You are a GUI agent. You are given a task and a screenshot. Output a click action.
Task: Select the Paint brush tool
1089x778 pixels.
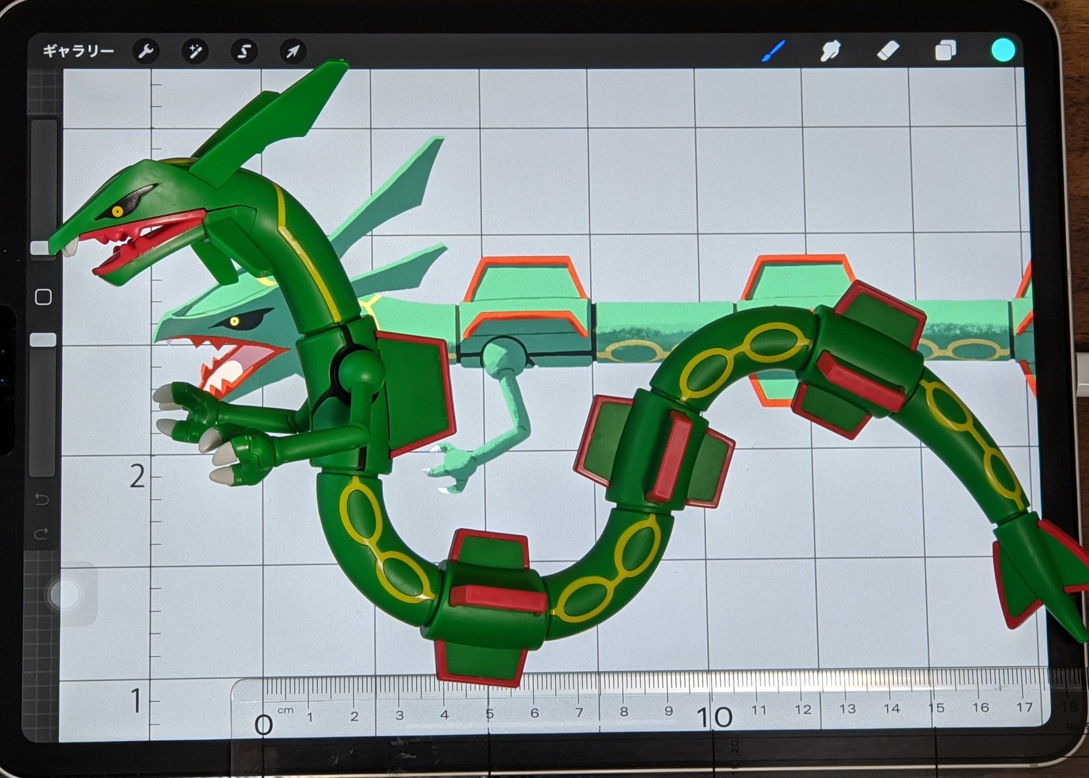pyautogui.click(x=774, y=52)
